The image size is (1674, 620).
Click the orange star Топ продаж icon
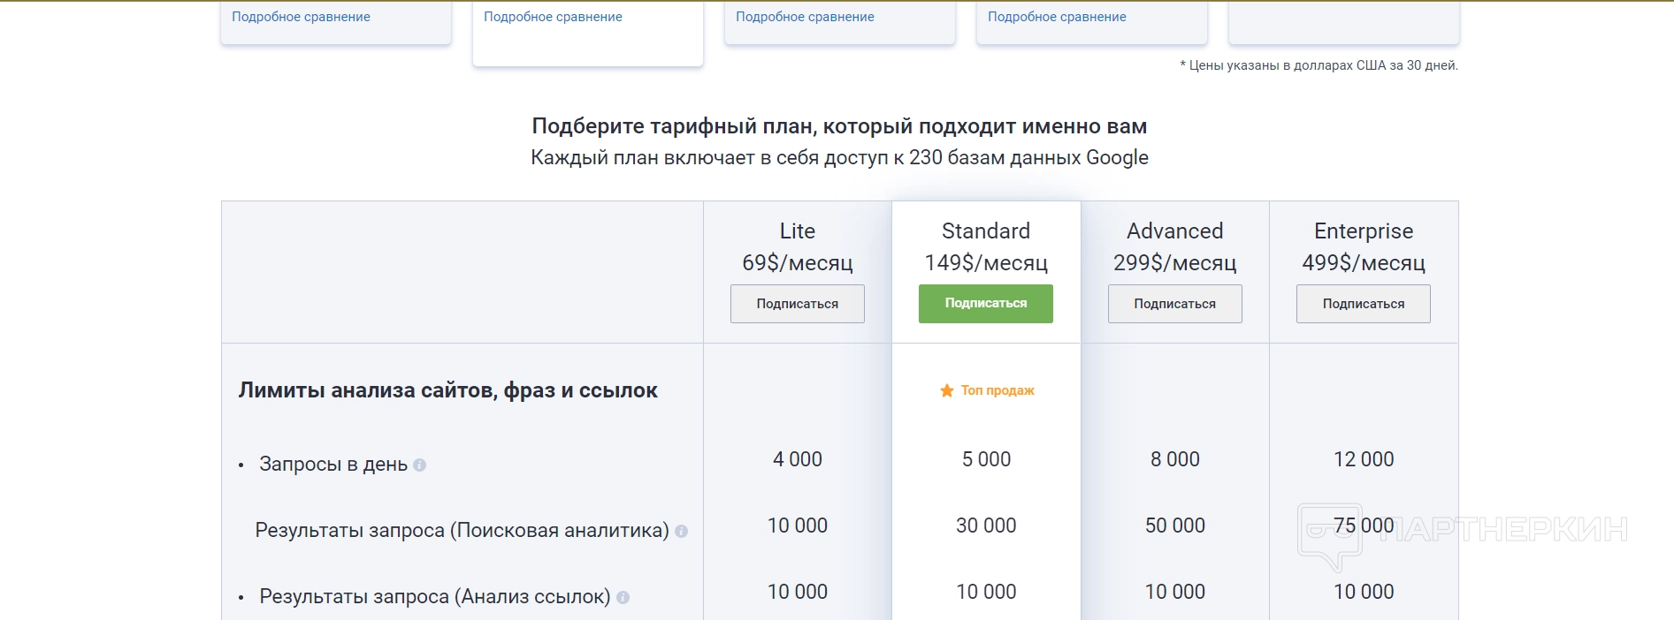pos(946,390)
